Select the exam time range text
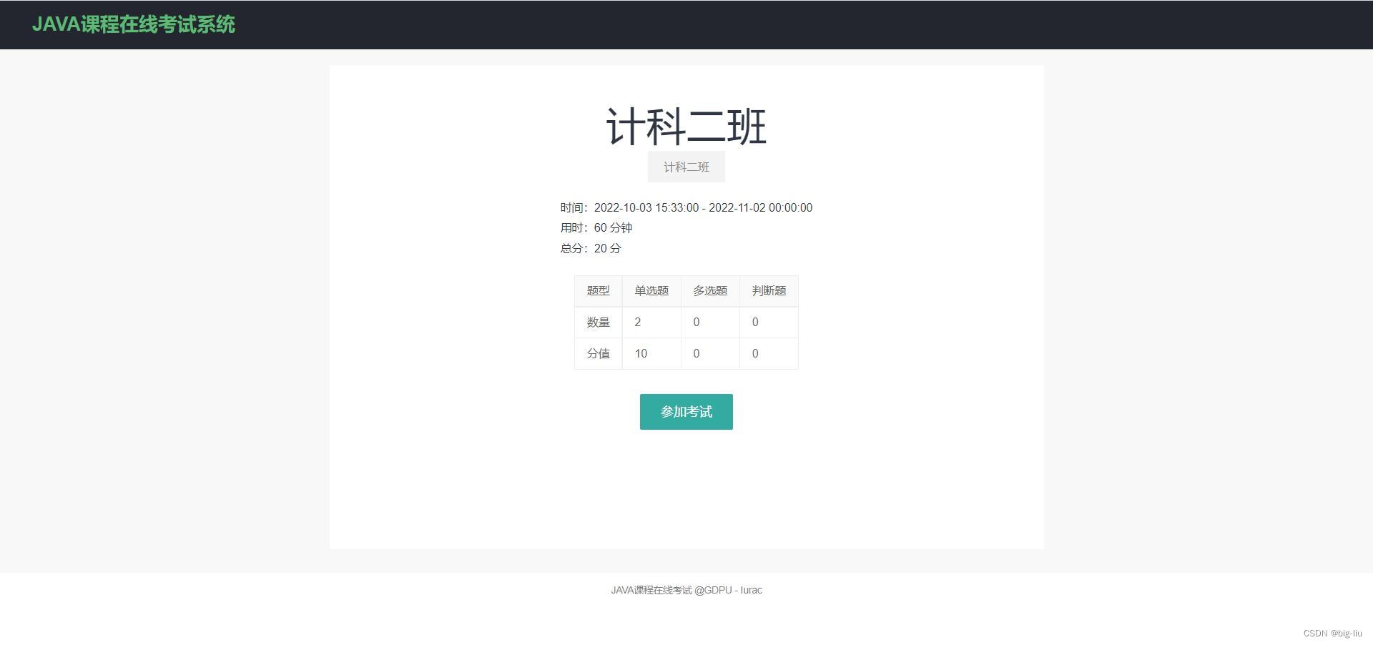 pyautogui.click(x=686, y=207)
